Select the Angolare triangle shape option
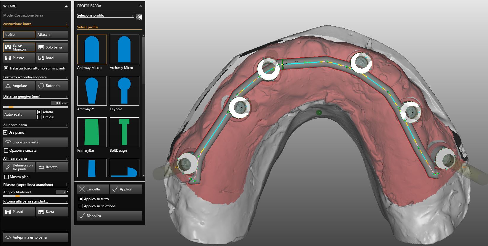 click(19, 86)
